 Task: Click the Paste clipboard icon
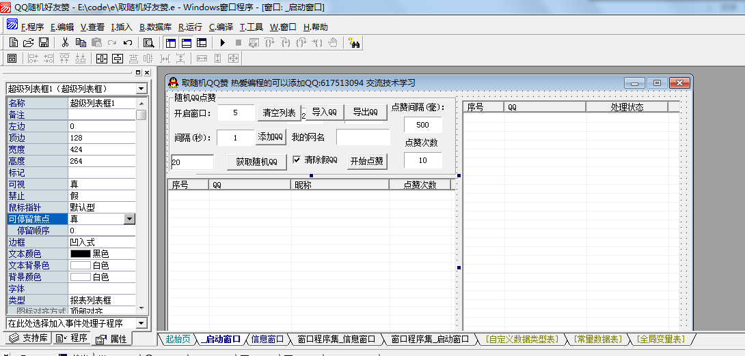pos(96,43)
